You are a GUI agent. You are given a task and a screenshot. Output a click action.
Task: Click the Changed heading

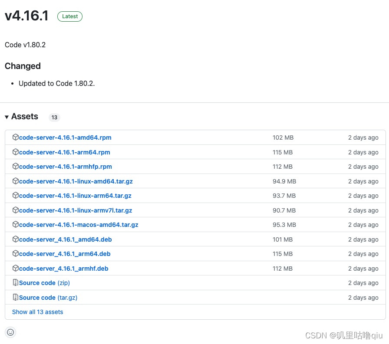[x=23, y=66]
